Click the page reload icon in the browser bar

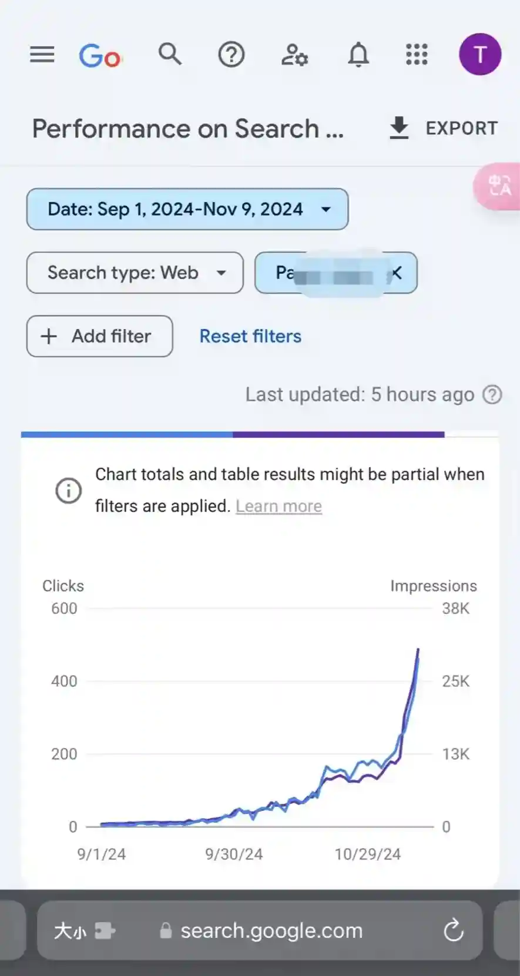pyautogui.click(x=452, y=930)
